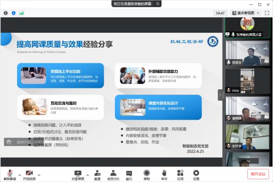
Task: Open 设置 settings gear
Action: (x=196, y=173)
